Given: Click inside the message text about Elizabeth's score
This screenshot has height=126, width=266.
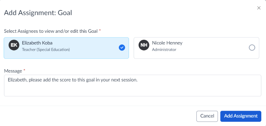Looking at the screenshot, I should [x=73, y=80].
